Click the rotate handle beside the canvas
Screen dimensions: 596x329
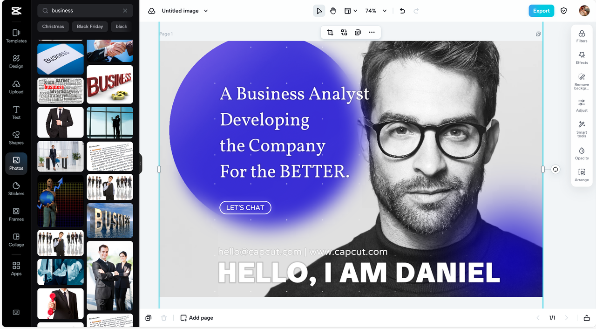555,169
